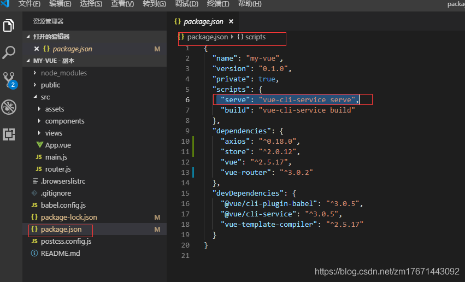The width and height of the screenshot is (465, 282).
Task: Collapse the src folder
Action: [x=45, y=97]
